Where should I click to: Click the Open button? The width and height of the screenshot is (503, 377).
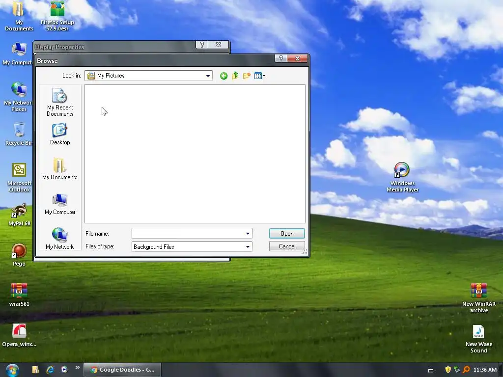[287, 234]
